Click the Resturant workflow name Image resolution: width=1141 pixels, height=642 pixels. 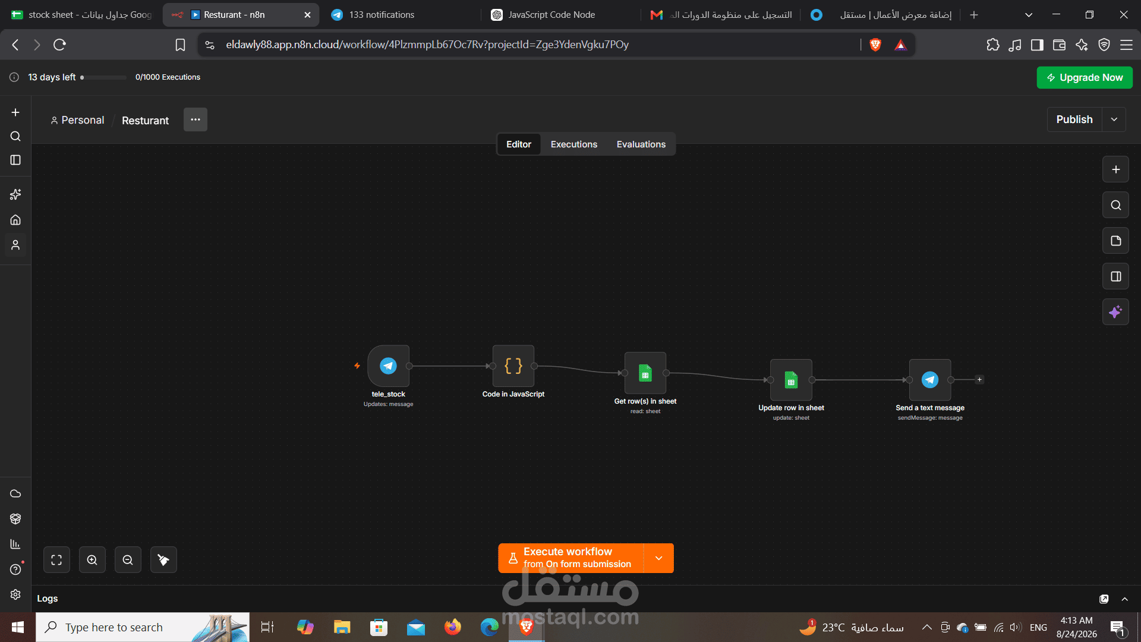[145, 120]
